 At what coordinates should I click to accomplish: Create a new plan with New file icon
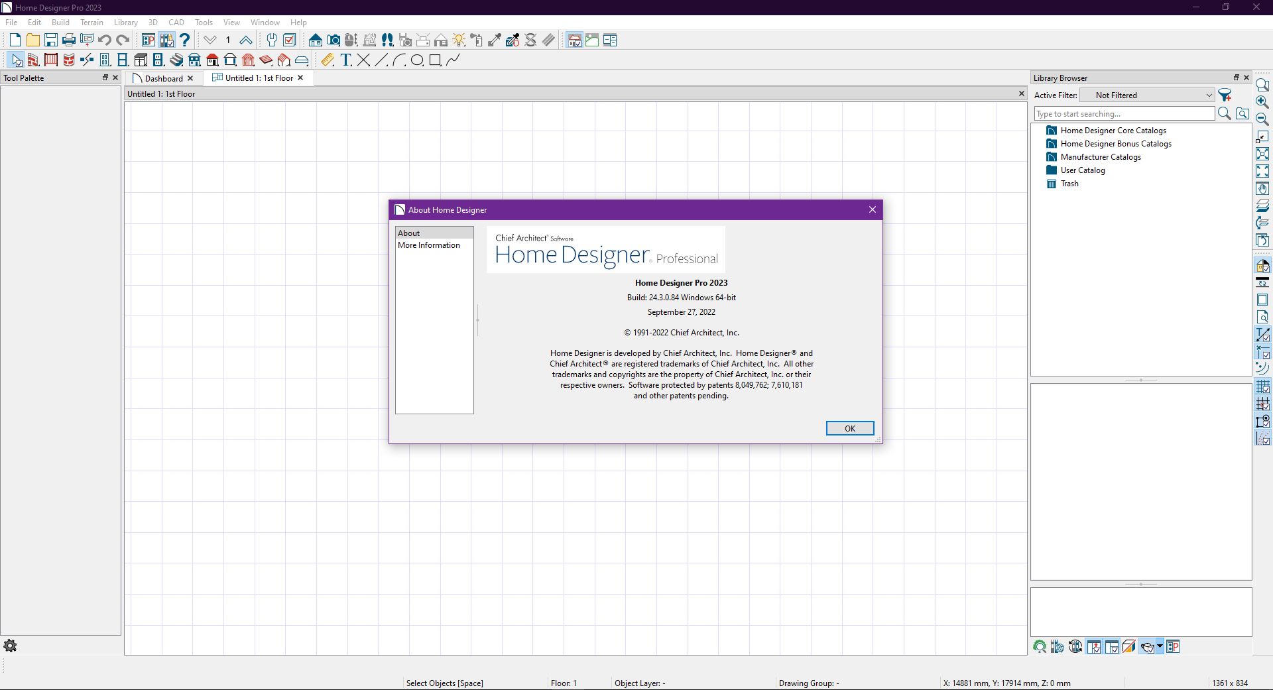15,40
